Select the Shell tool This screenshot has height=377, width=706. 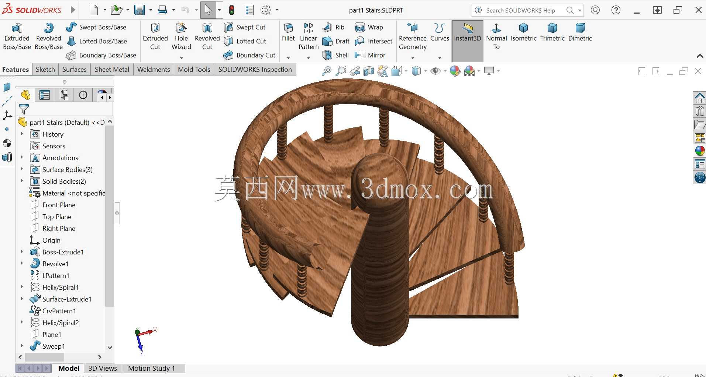(x=335, y=55)
